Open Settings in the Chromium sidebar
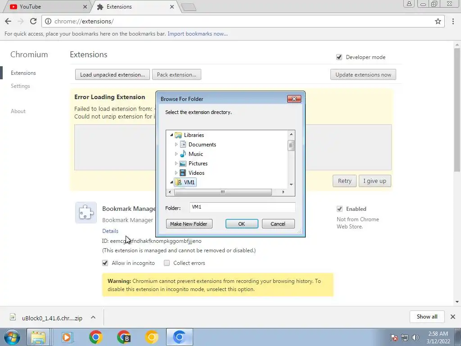 (20, 86)
